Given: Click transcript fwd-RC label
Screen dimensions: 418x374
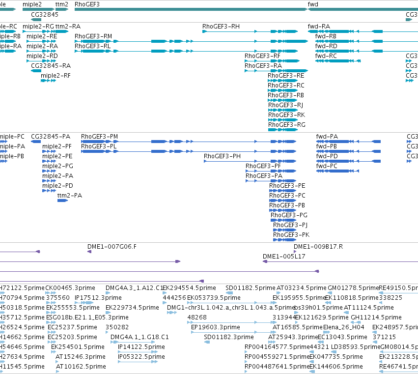Looking at the screenshot, I should click(x=326, y=56).
